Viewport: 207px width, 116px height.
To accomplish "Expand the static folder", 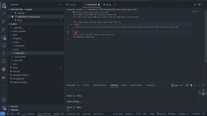I will 11,35.
